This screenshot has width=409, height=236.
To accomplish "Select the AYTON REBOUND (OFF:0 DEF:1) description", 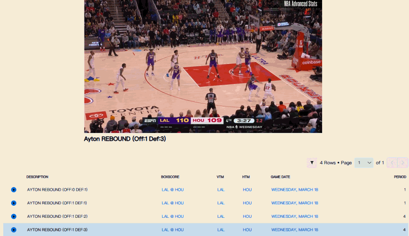I will [x=57, y=190].
